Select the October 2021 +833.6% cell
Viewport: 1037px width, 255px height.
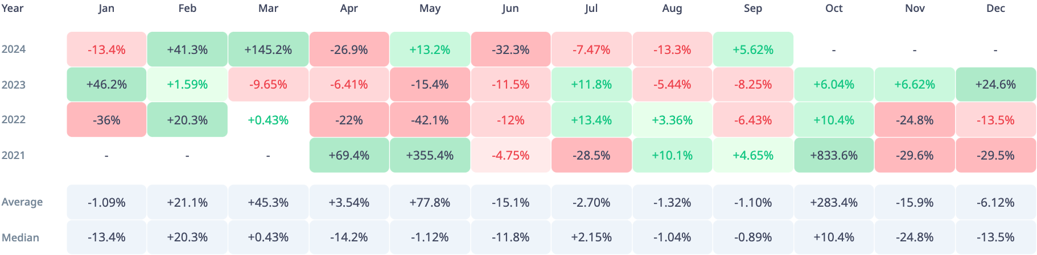(834, 155)
